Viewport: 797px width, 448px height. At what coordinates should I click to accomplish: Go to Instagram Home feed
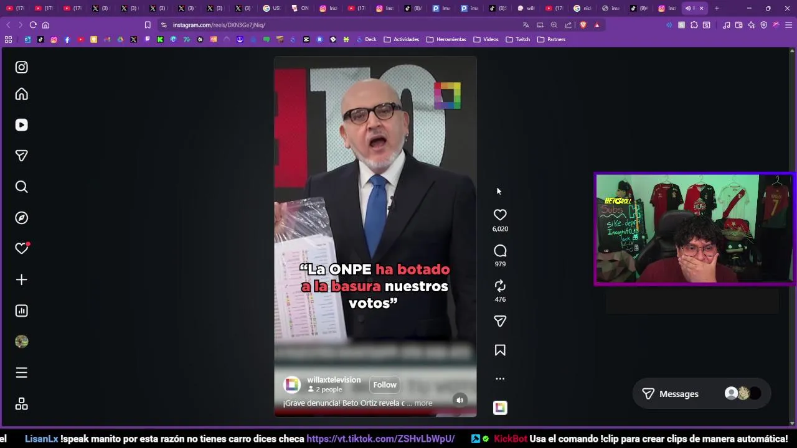click(22, 94)
